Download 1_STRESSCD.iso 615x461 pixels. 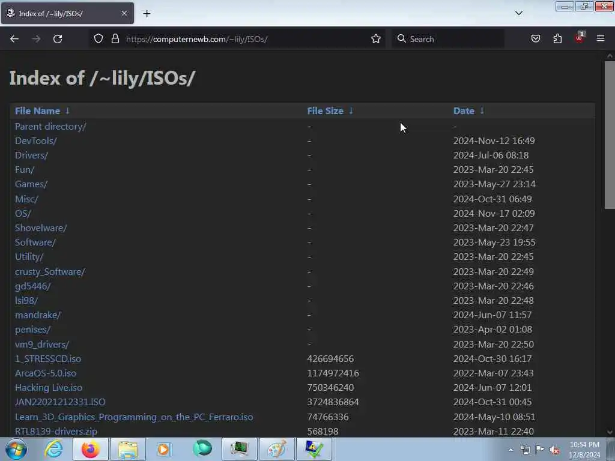(x=48, y=359)
